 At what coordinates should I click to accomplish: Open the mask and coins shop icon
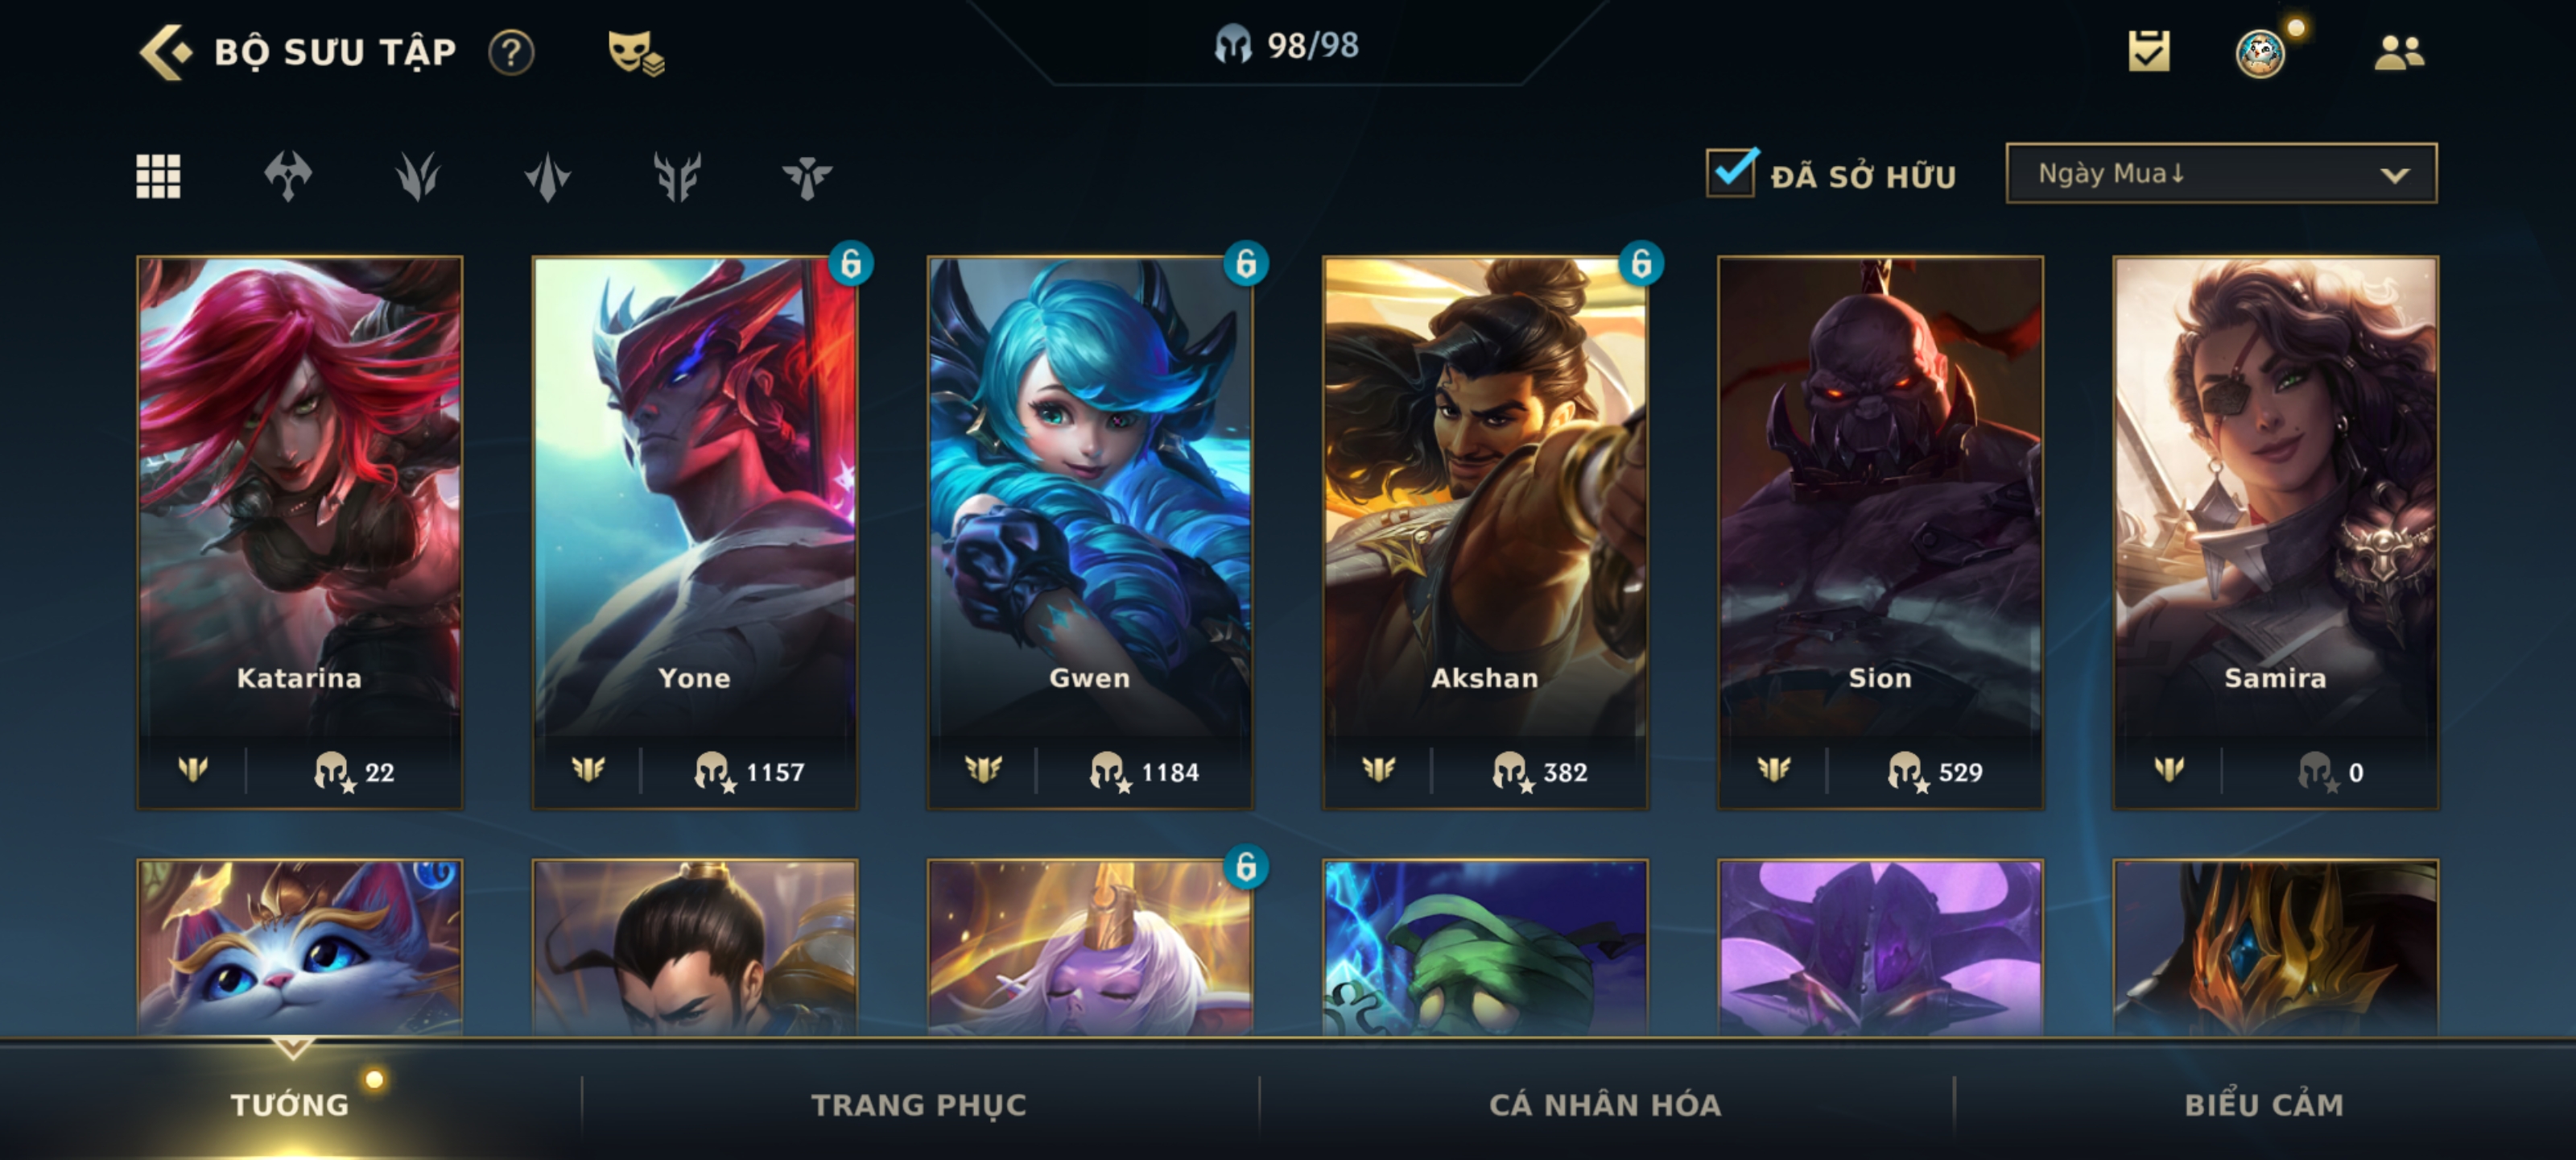click(635, 52)
